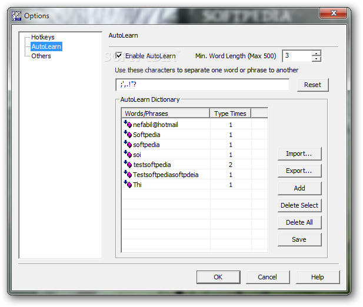This screenshot has width=363, height=307.
Task: Select the Testsoftpediasoftpdeia word entry
Action: (165, 175)
